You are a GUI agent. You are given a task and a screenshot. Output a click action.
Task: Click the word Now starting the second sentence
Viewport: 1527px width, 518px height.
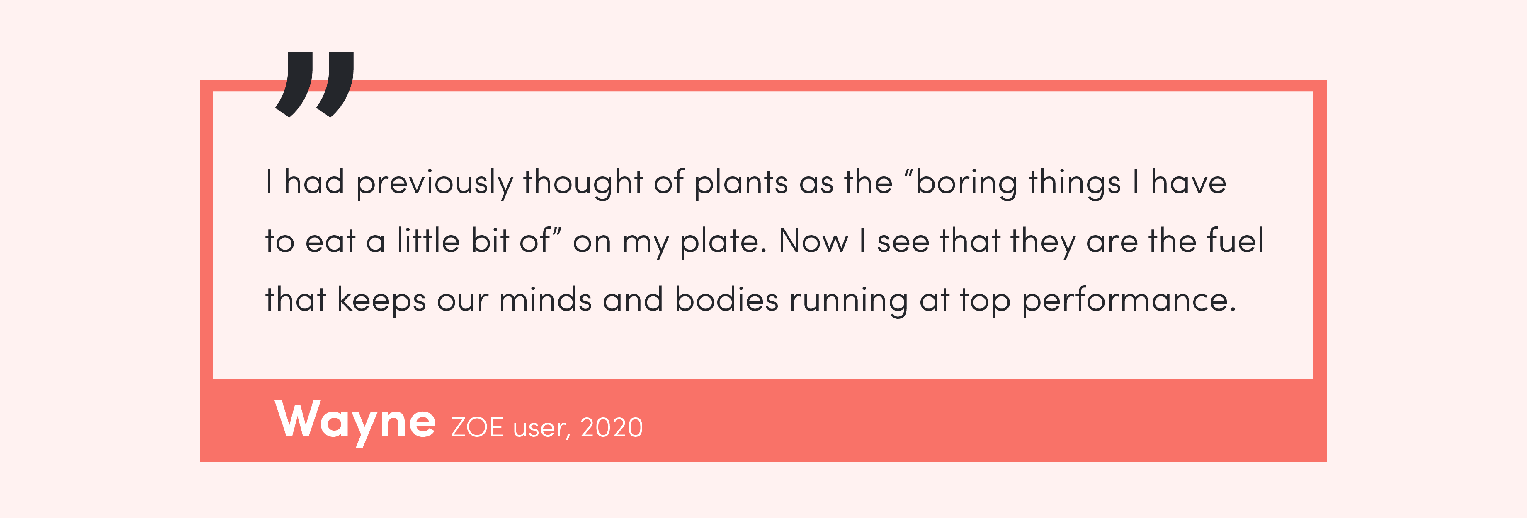click(813, 241)
